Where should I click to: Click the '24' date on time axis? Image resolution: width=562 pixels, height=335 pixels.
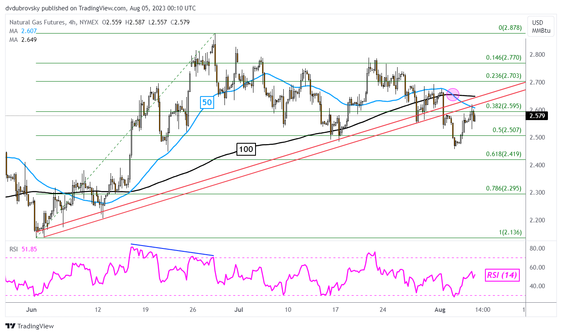pos(384,310)
